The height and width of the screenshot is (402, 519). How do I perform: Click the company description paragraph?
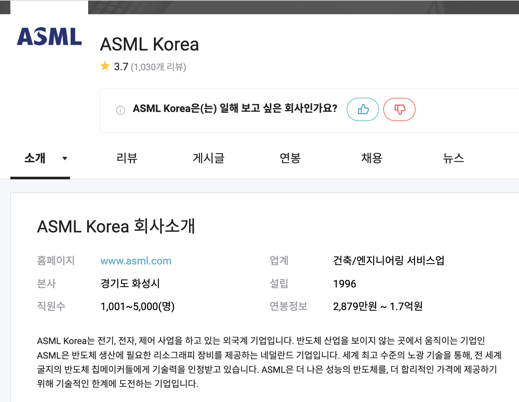pyautogui.click(x=269, y=362)
